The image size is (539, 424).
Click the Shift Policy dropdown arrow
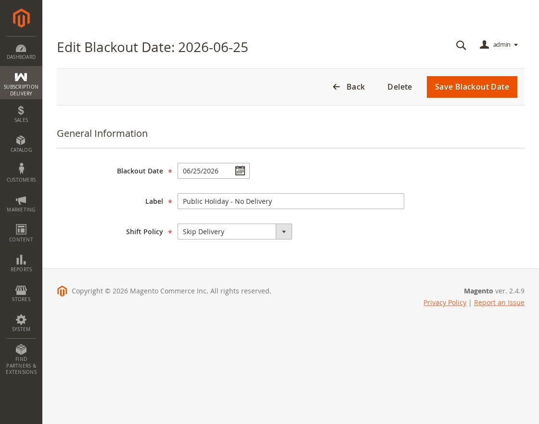tap(284, 232)
